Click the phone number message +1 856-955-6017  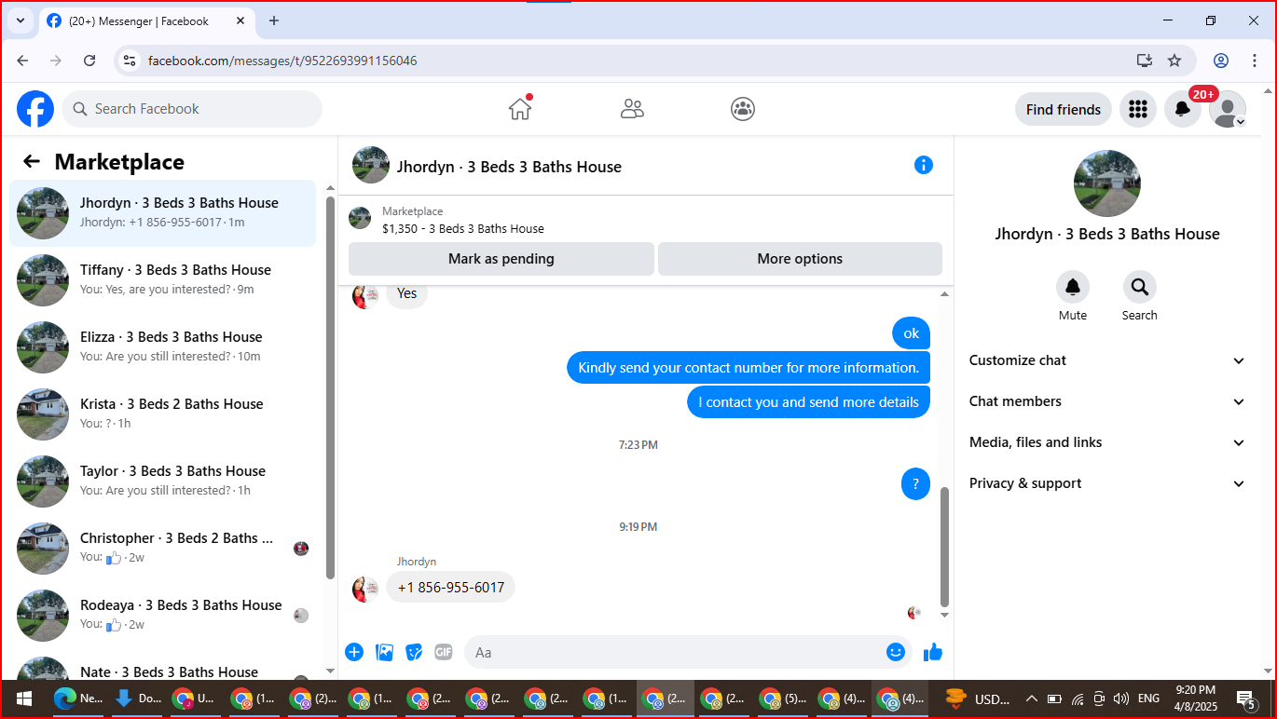click(x=450, y=588)
